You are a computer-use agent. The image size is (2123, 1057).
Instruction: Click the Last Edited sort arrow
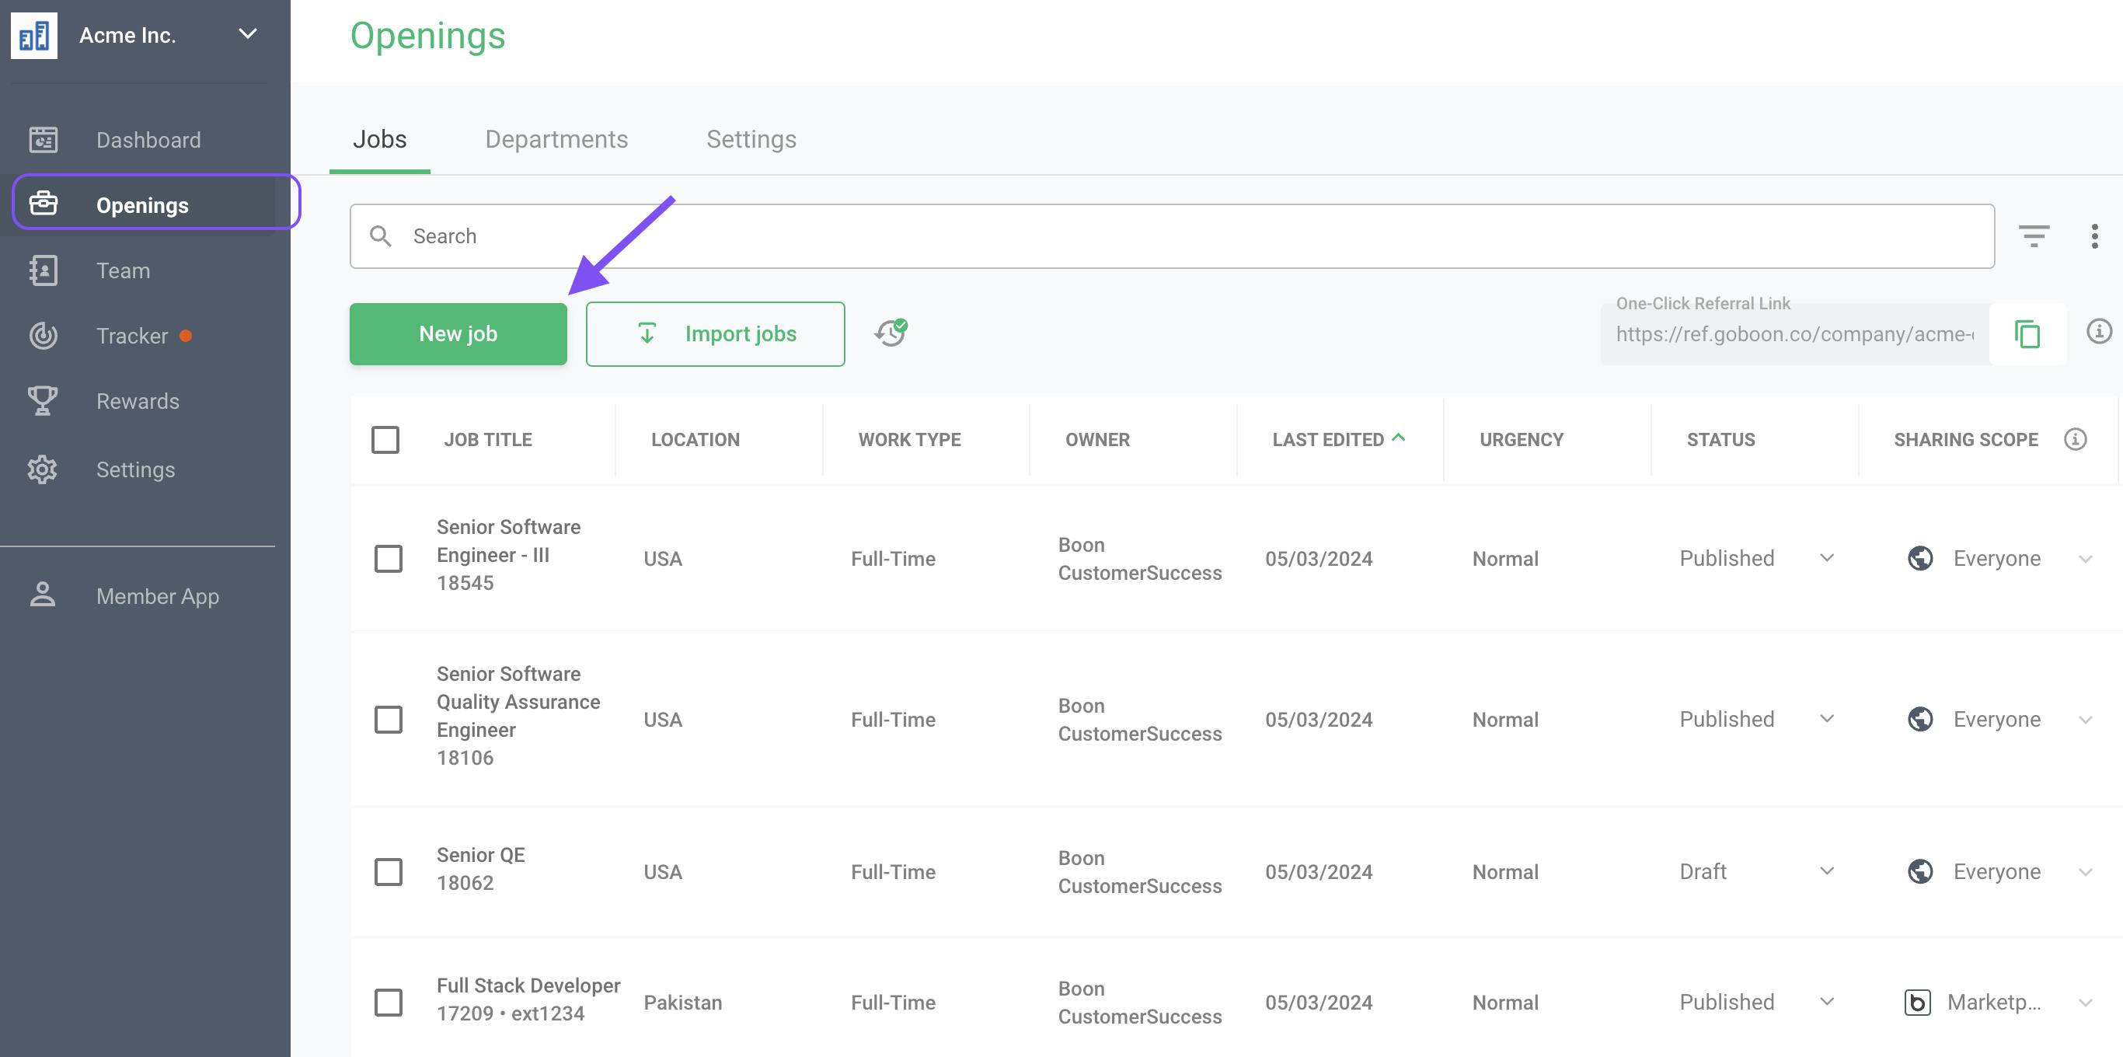pos(1398,438)
